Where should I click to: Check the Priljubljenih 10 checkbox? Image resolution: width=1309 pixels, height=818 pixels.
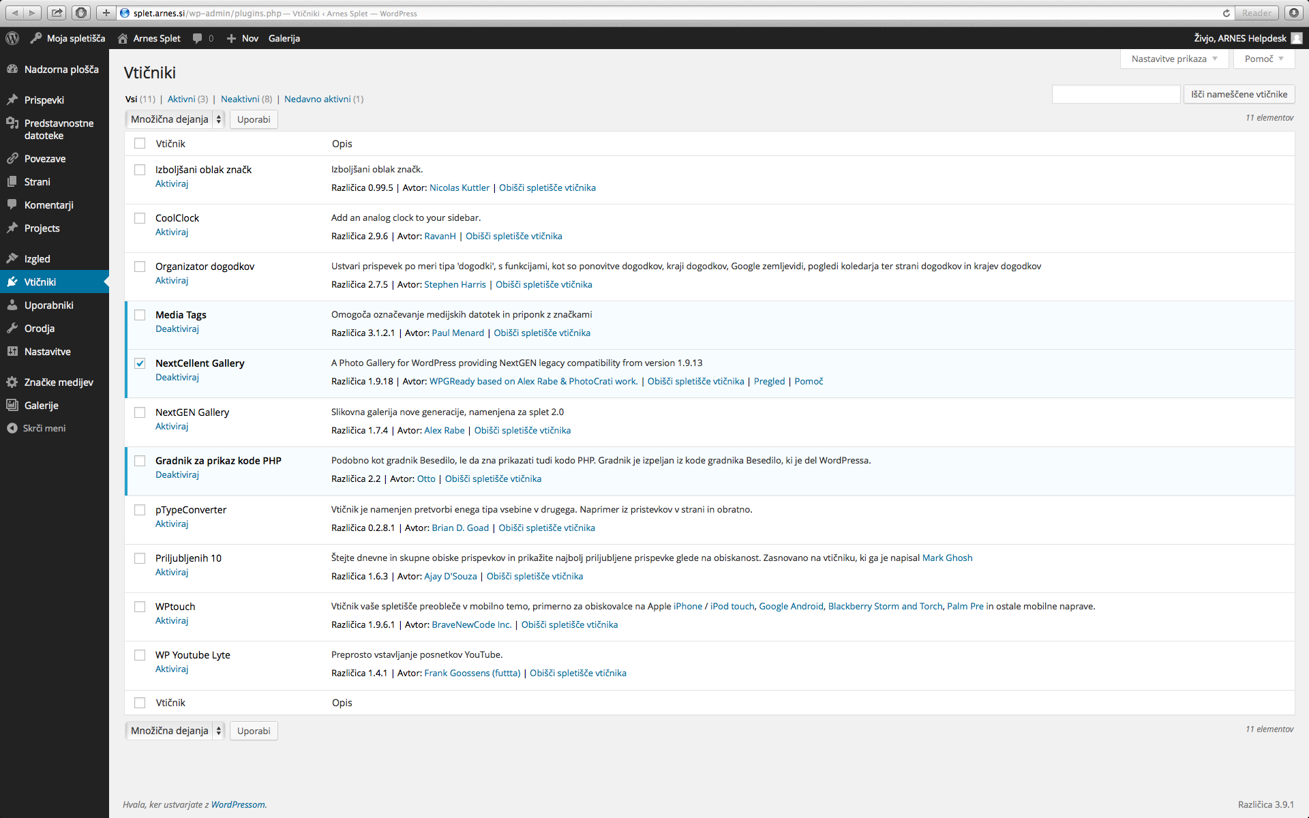click(x=140, y=558)
